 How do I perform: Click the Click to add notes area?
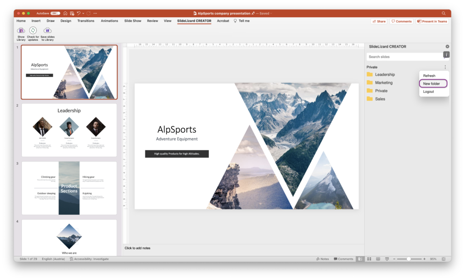[x=137, y=248]
